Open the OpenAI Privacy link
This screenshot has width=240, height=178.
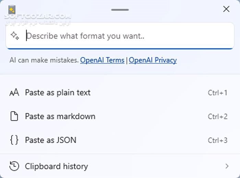click(x=153, y=60)
